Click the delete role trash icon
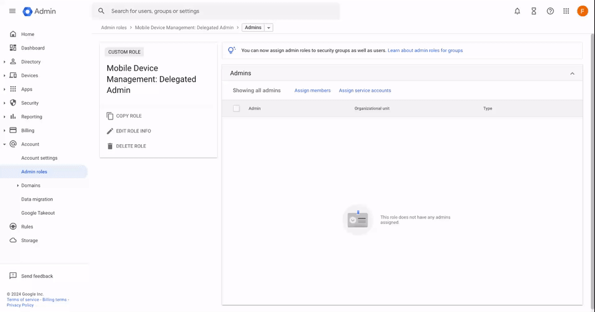595x312 pixels. click(110, 146)
